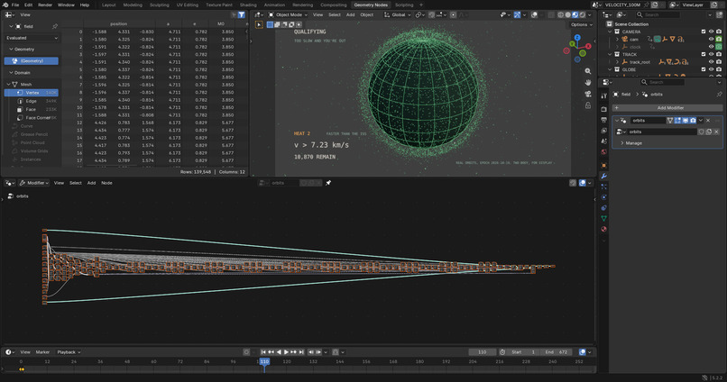Switch to wireframe viewport shading
The height and width of the screenshot is (382, 727).
(x=560, y=14)
